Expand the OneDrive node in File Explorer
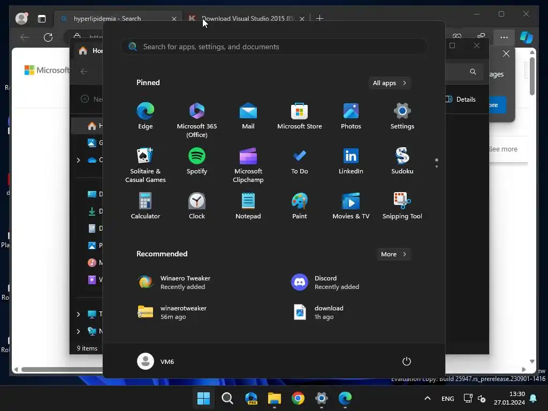Screen dimensions: 548x411 click(78, 160)
